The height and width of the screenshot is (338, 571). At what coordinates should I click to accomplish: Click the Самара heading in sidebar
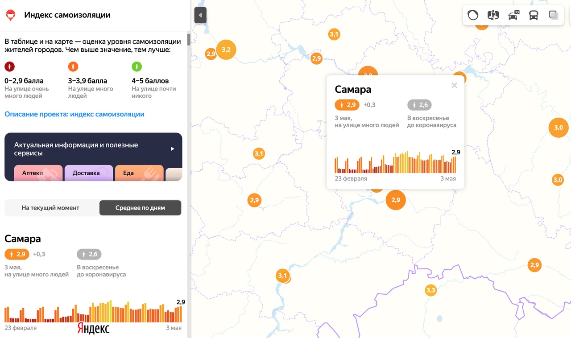pos(23,239)
